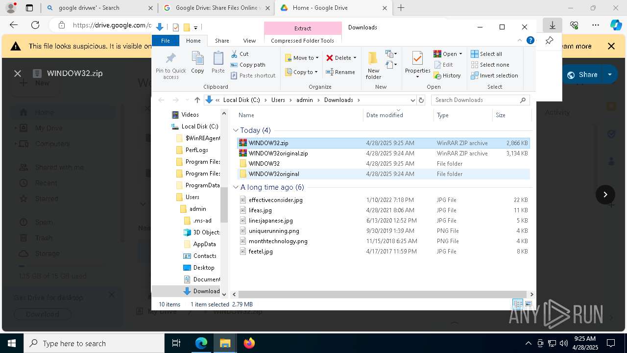Image resolution: width=627 pixels, height=353 pixels.
Task: Select WINDOW32original folder row
Action: [x=384, y=174]
